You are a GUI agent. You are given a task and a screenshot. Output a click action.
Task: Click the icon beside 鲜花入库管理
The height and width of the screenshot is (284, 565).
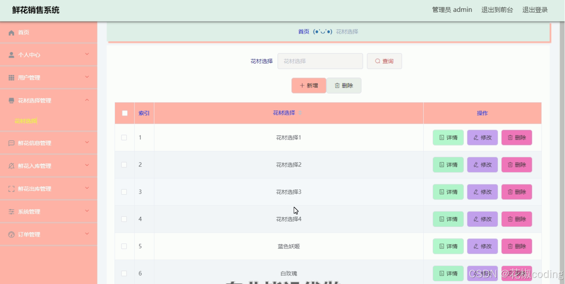11,166
